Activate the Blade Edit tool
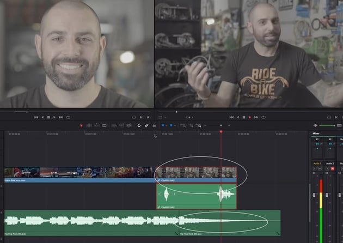The height and width of the screenshot is (243, 343). (103, 125)
